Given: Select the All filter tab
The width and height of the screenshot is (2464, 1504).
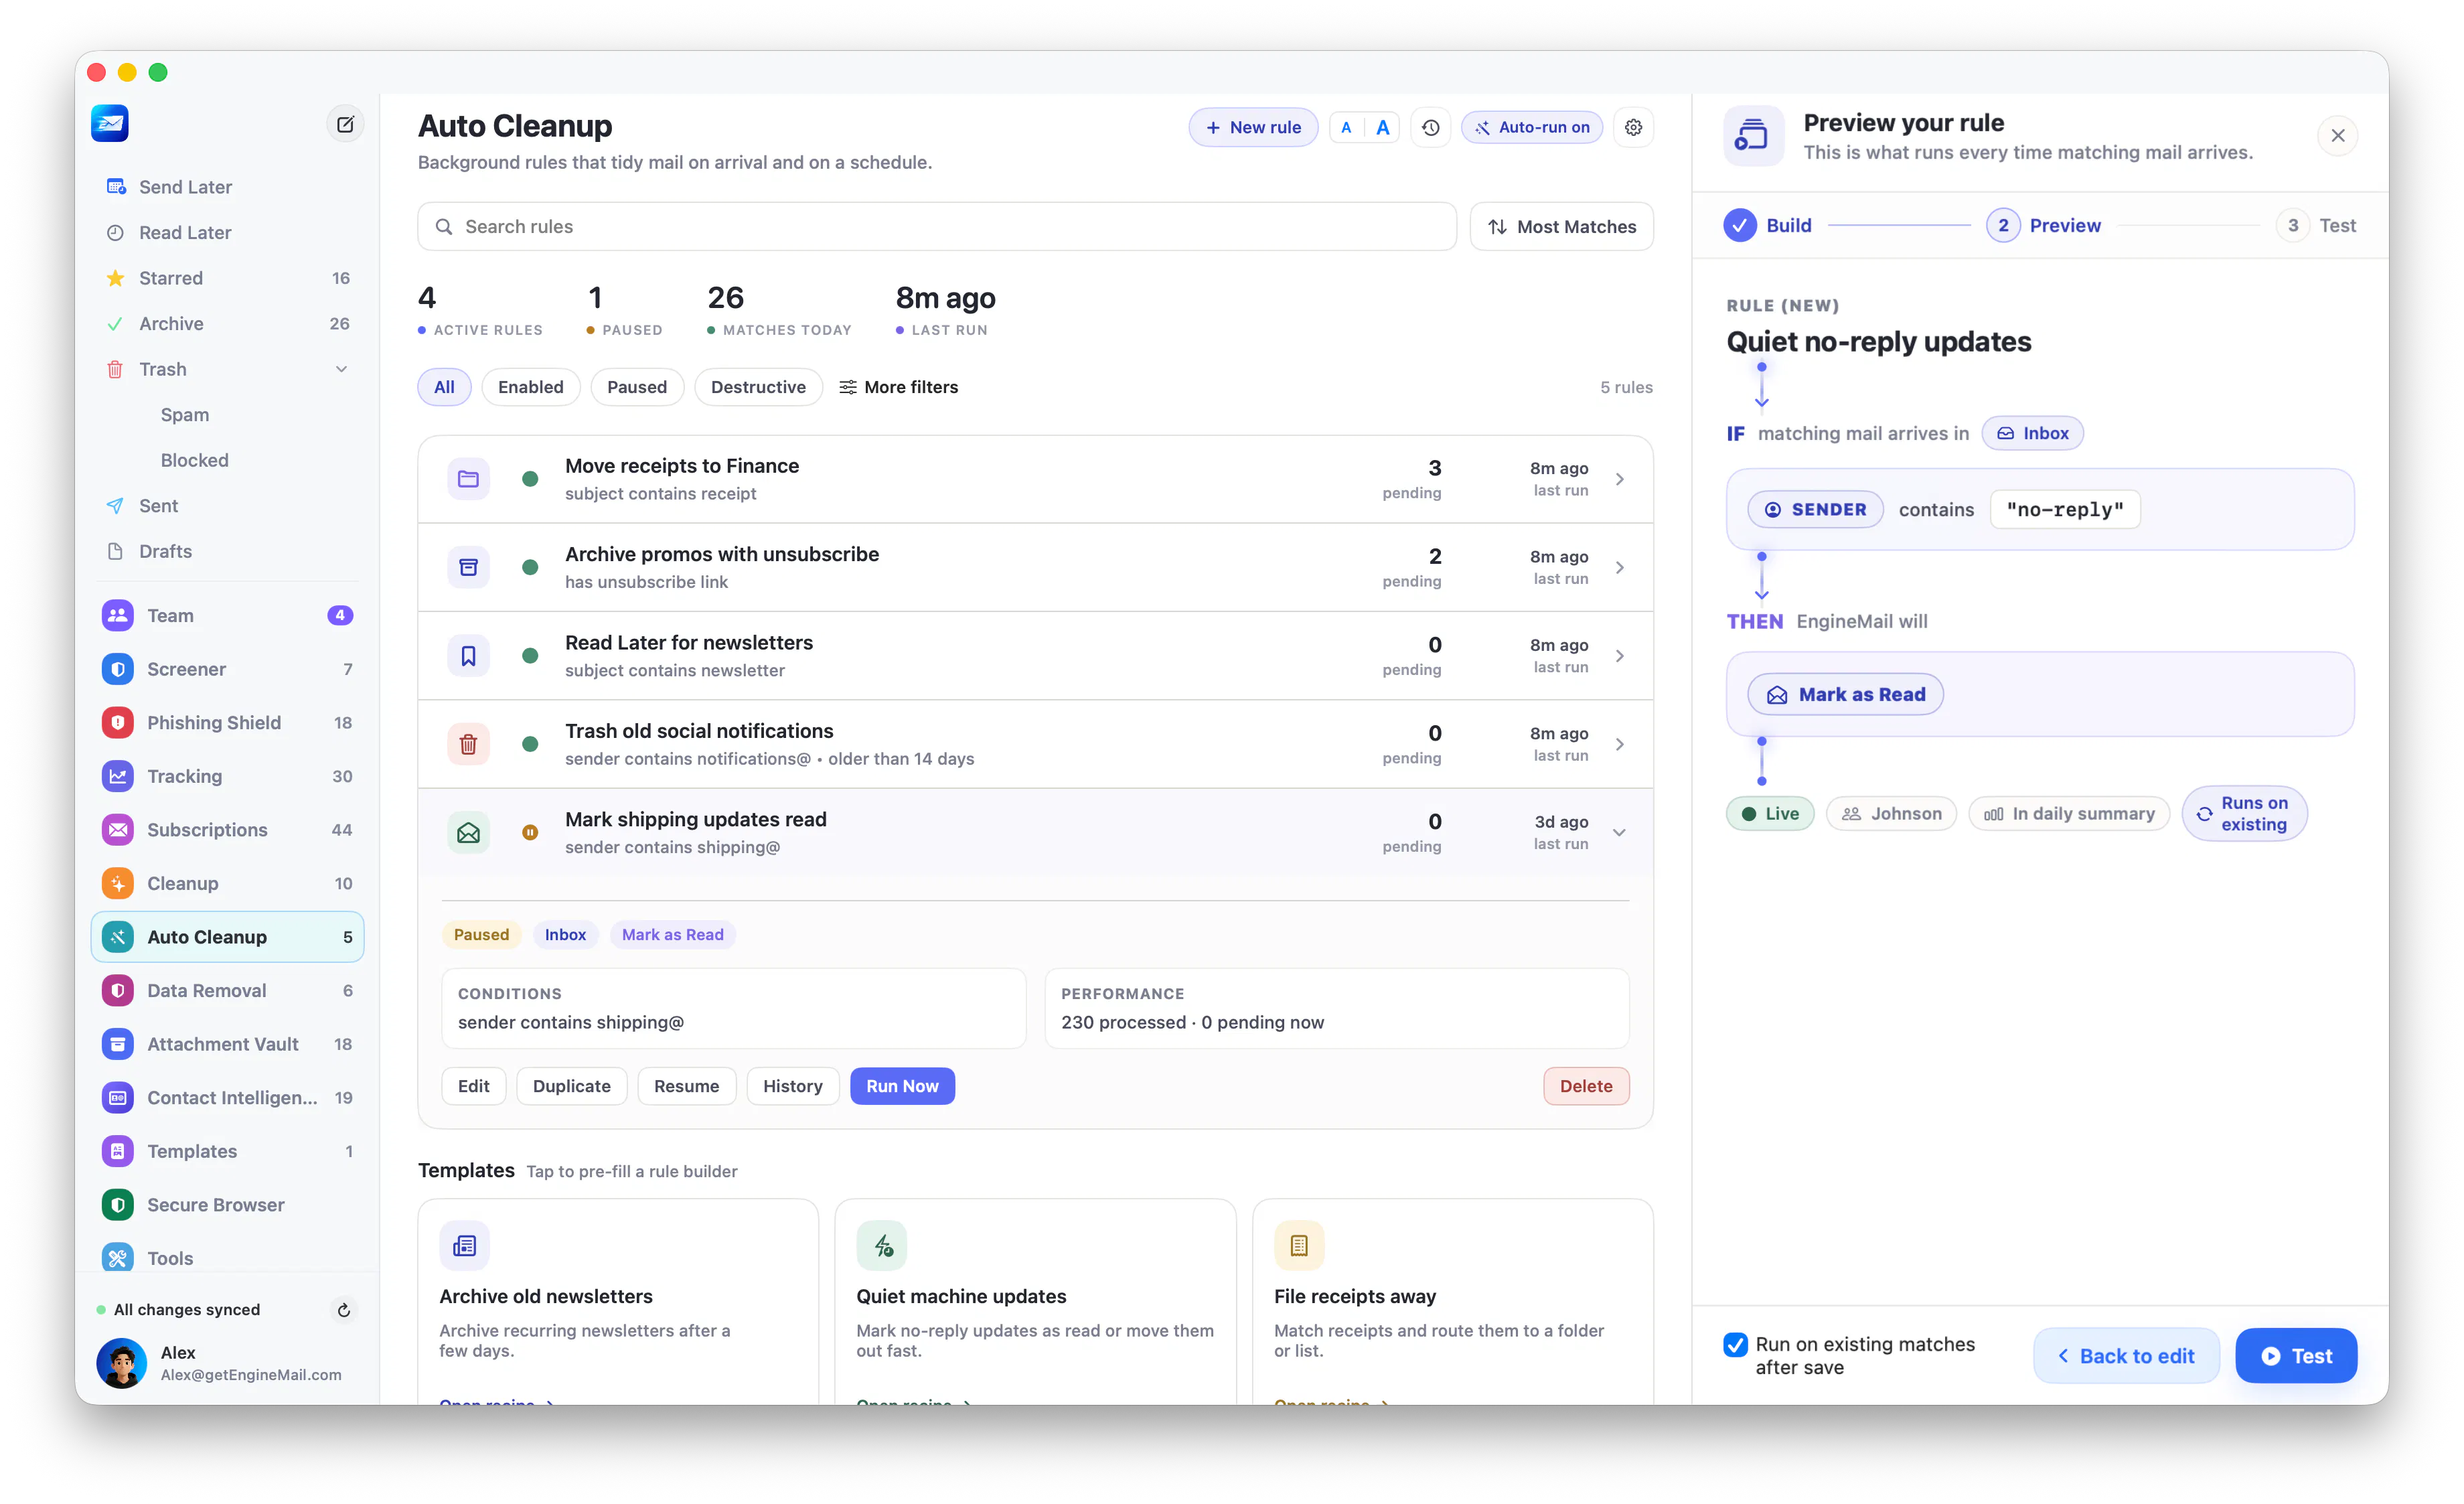Looking at the screenshot, I should [444, 388].
